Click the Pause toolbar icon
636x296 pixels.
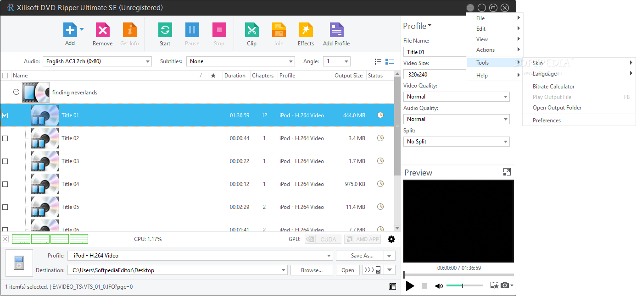(192, 30)
